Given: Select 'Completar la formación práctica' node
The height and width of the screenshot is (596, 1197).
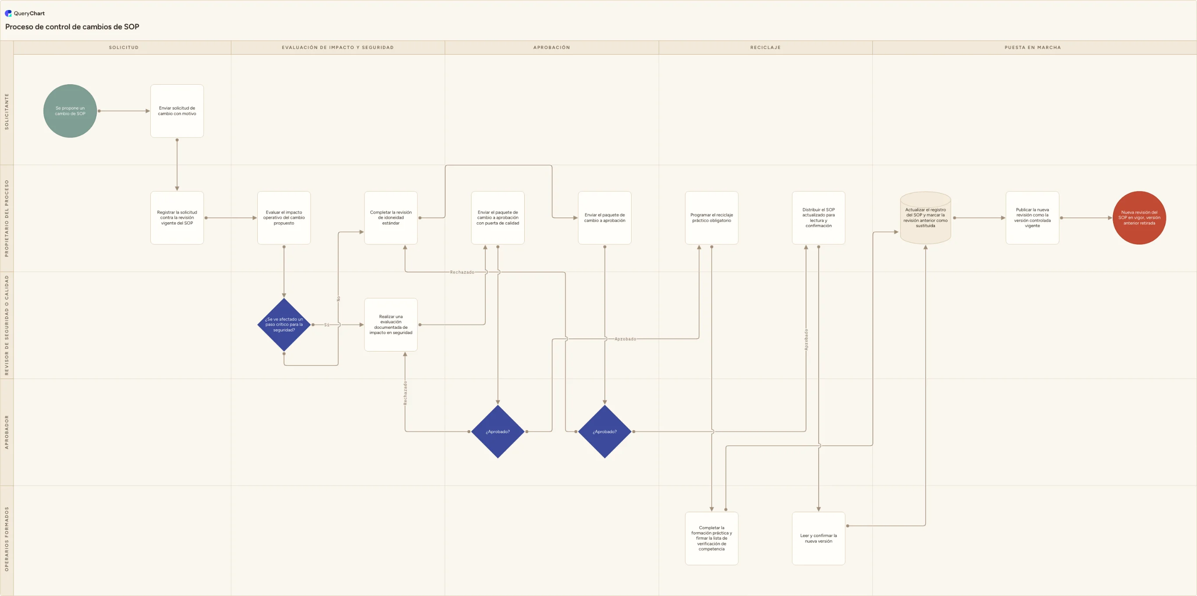Looking at the screenshot, I should [711, 538].
